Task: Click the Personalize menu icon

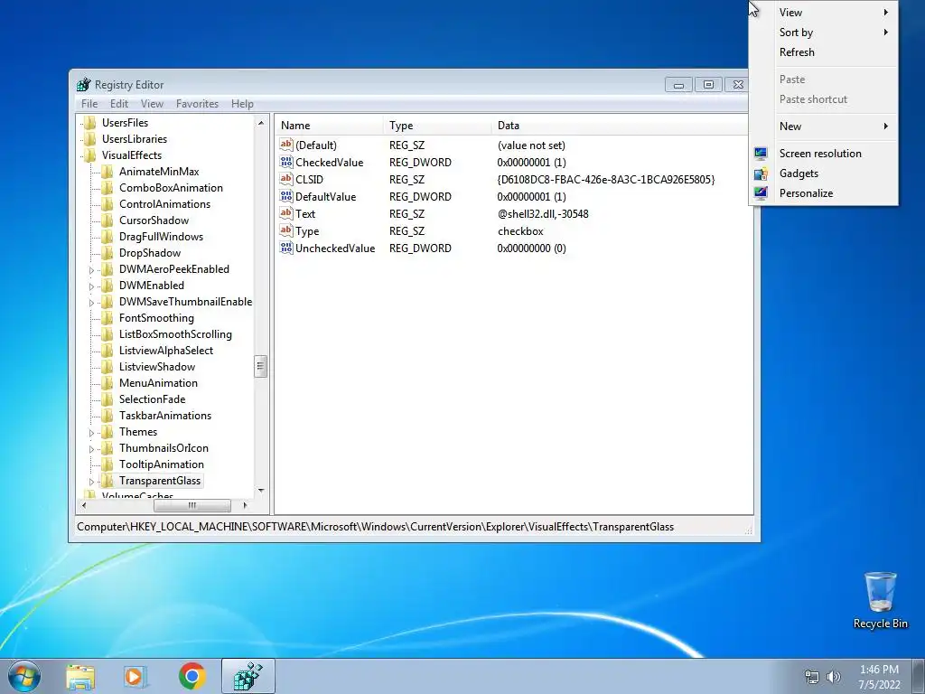Action: tap(761, 193)
